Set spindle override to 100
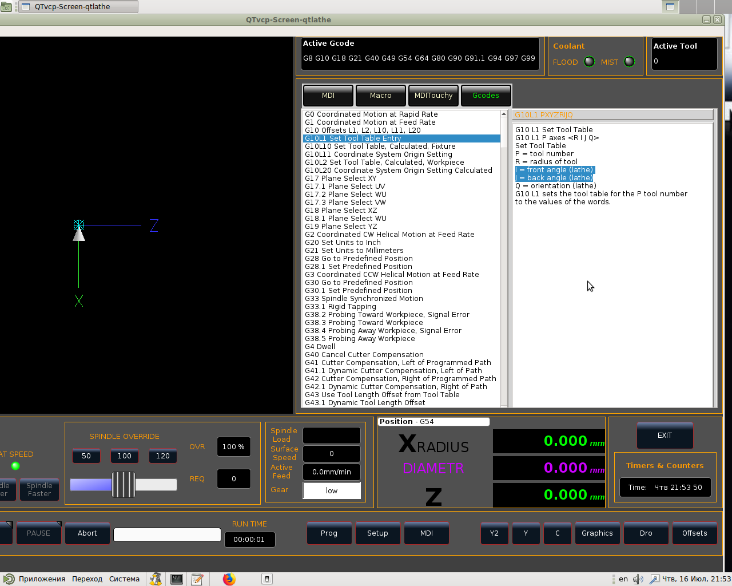This screenshot has height=586, width=732. [125, 456]
